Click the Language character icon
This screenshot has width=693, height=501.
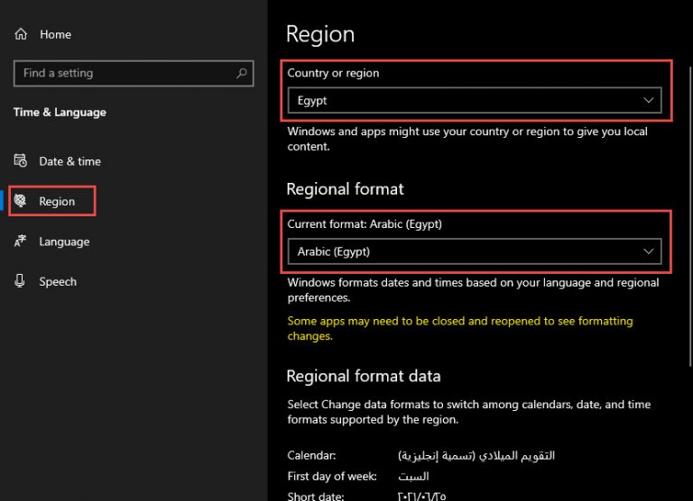[x=21, y=241]
